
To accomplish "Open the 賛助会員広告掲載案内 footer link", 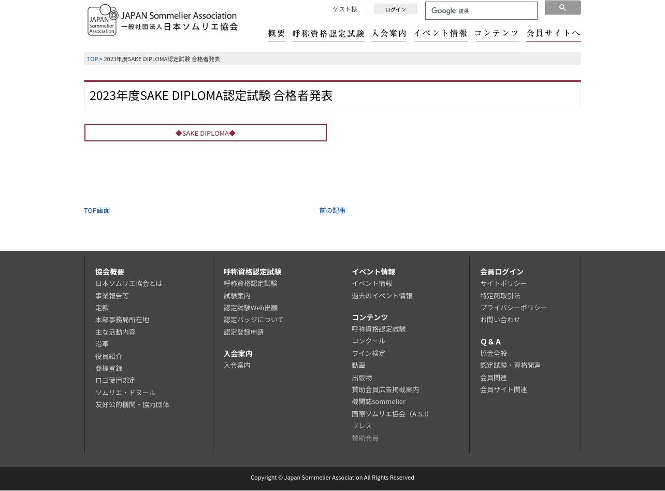I will [385, 389].
